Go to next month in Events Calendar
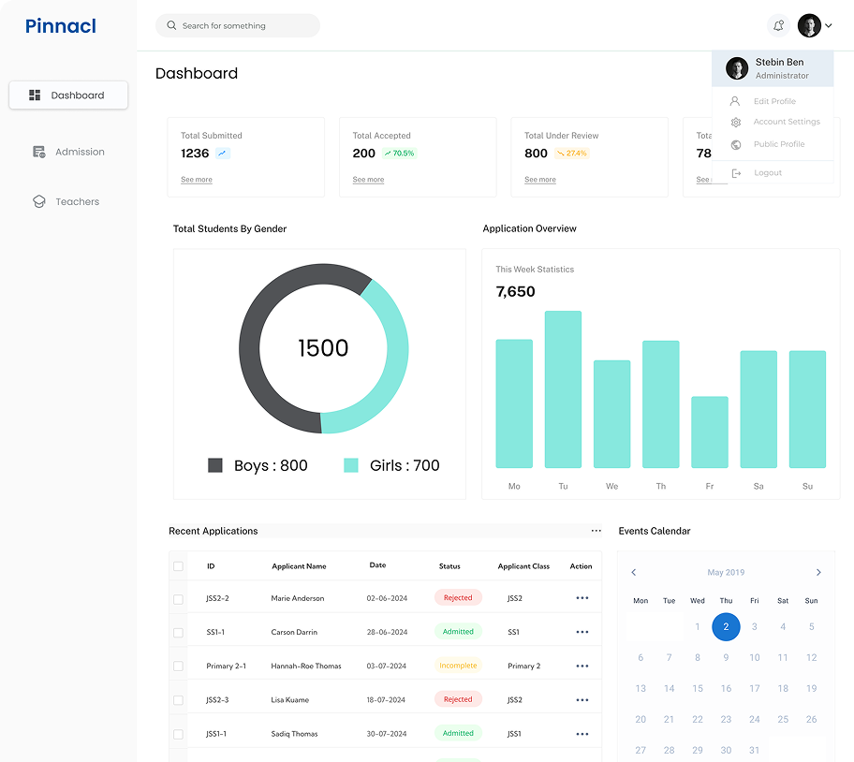The height and width of the screenshot is (762, 854). click(818, 572)
